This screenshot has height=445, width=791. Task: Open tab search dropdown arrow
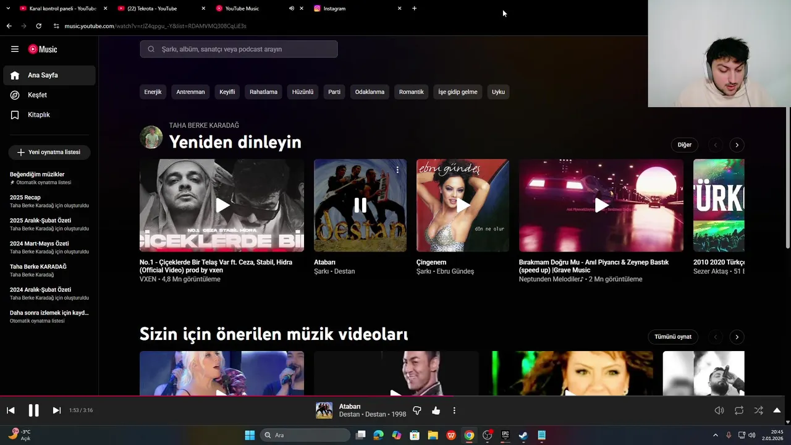click(x=7, y=9)
